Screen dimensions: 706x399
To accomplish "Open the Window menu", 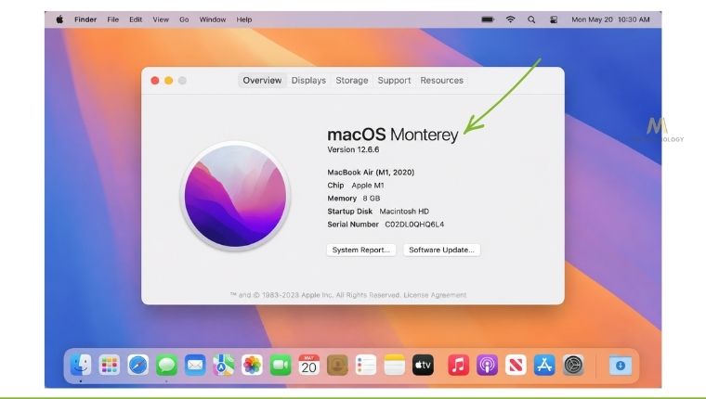I will coord(213,19).
